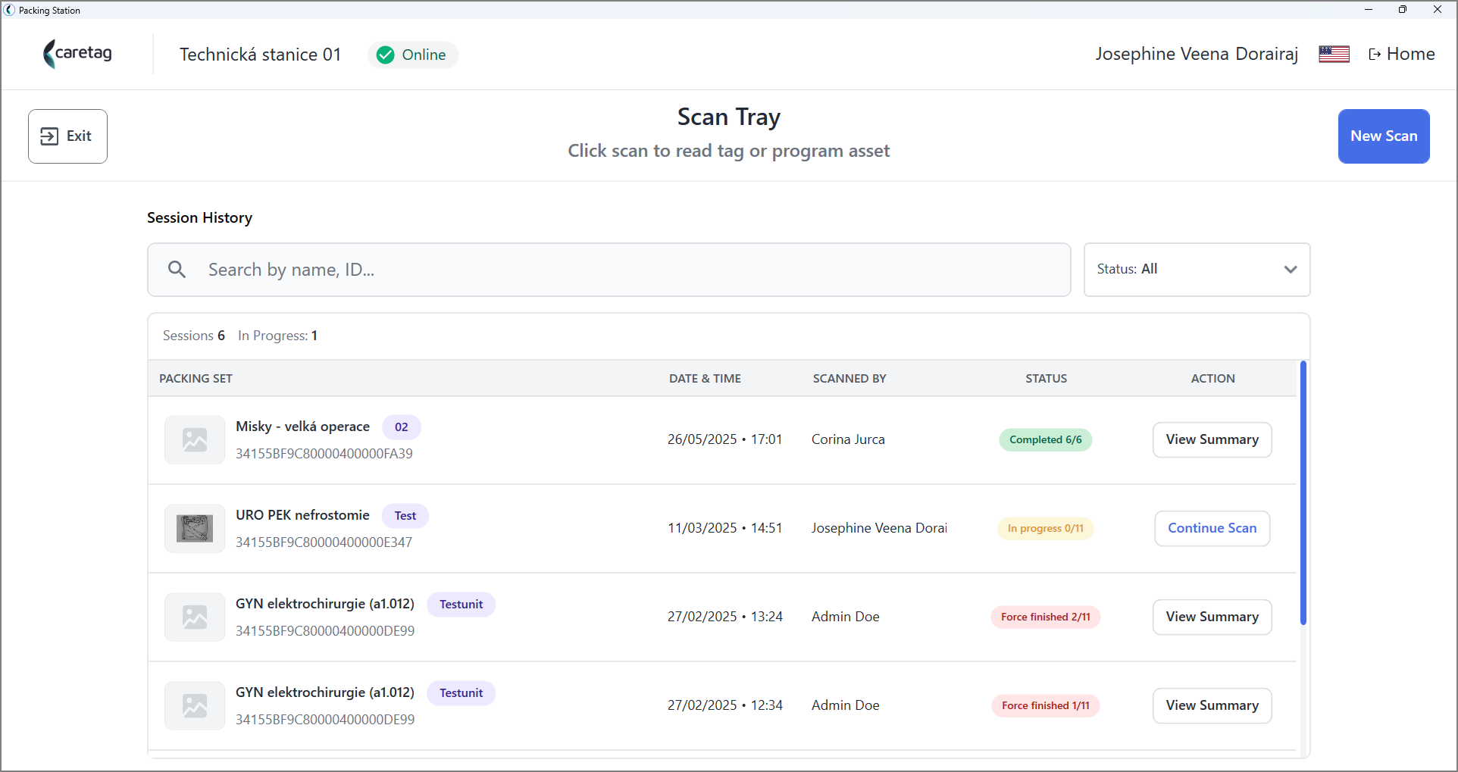Select the PACKING SET column header

pyautogui.click(x=196, y=379)
